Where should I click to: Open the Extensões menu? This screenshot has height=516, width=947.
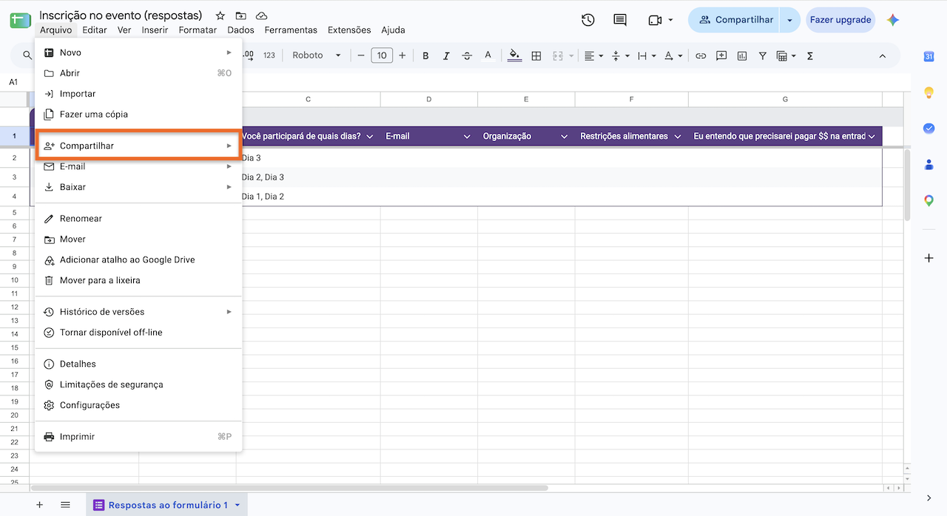click(349, 30)
